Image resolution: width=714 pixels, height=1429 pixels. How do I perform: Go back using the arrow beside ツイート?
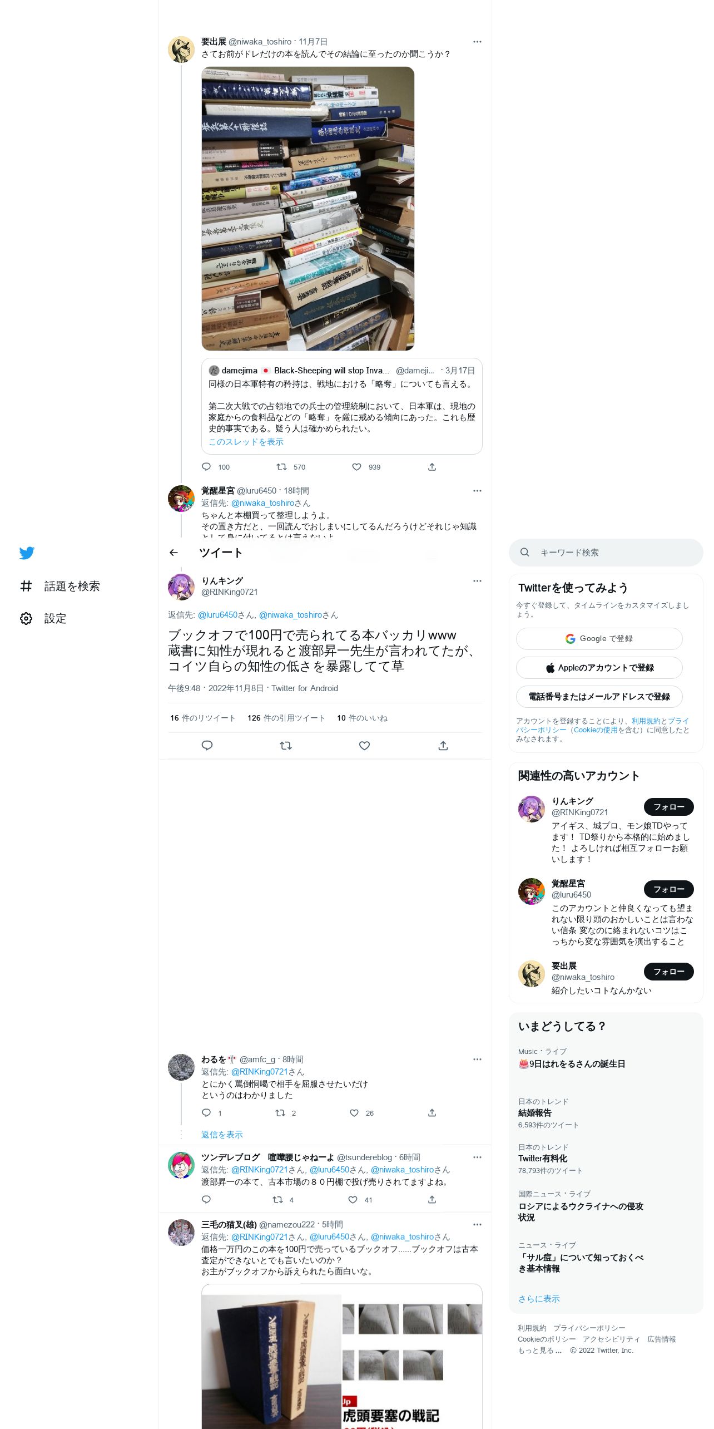[x=173, y=553]
